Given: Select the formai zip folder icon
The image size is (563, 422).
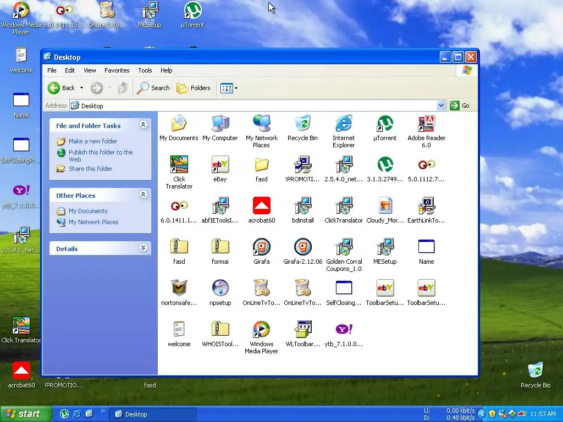Looking at the screenshot, I should coord(220,247).
